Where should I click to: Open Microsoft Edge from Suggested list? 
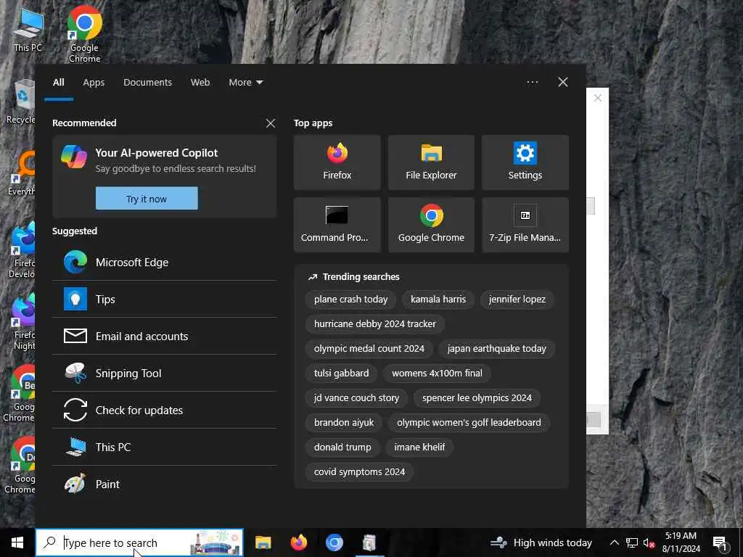coord(165,262)
